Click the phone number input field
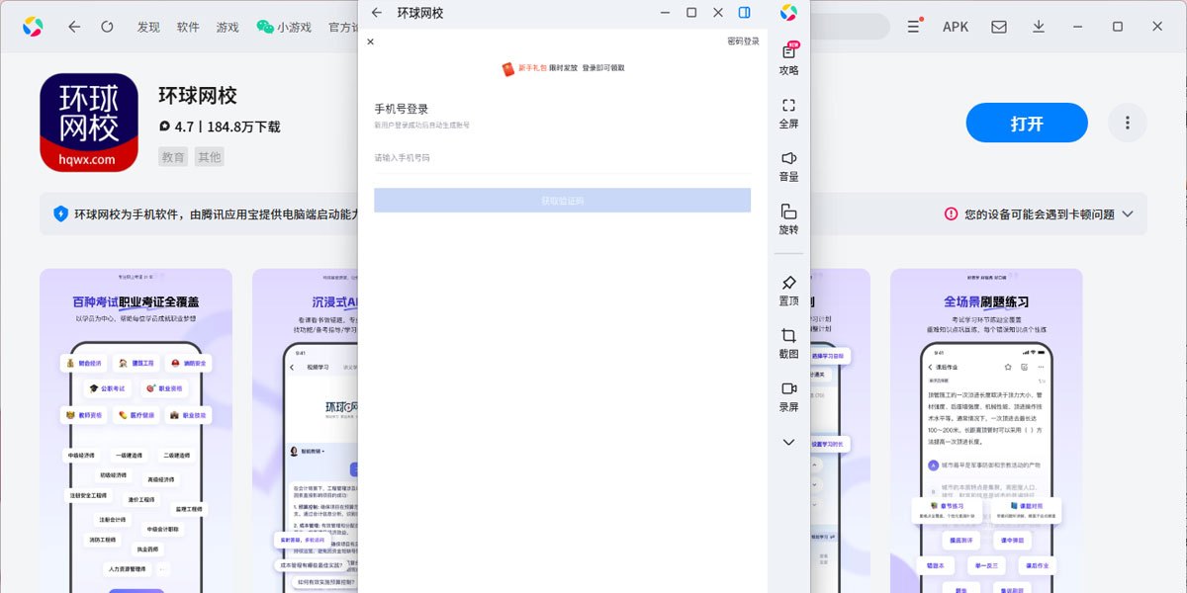The width and height of the screenshot is (1187, 593). pos(562,158)
